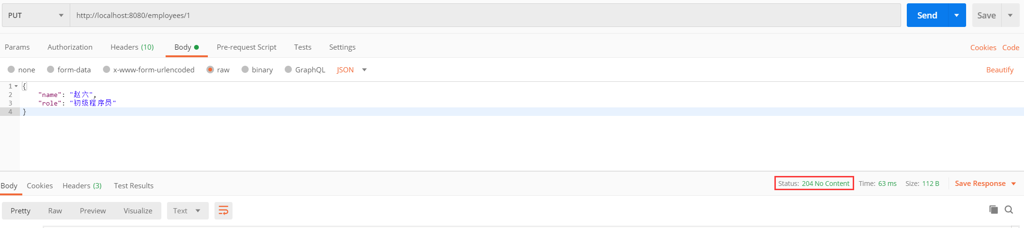Viewport: 1024px width, 228px height.
Task: Expand the Send button dropdown arrow
Action: point(957,15)
